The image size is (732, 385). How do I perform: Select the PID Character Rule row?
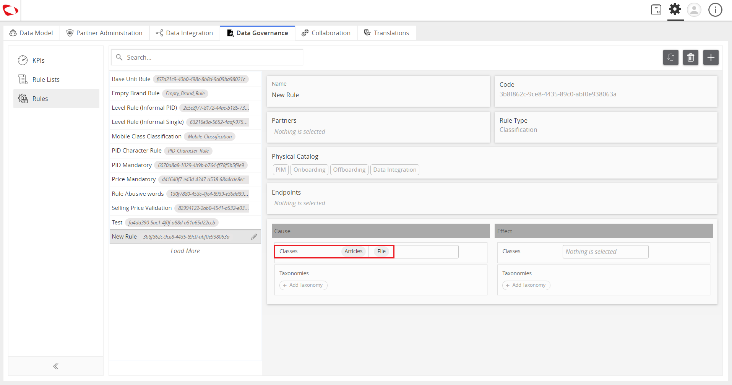point(185,151)
